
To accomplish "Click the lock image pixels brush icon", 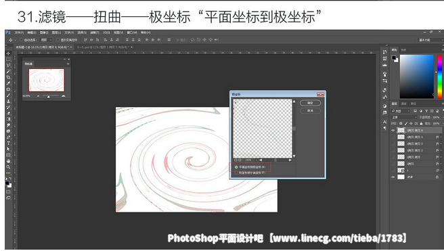I will coord(406,124).
